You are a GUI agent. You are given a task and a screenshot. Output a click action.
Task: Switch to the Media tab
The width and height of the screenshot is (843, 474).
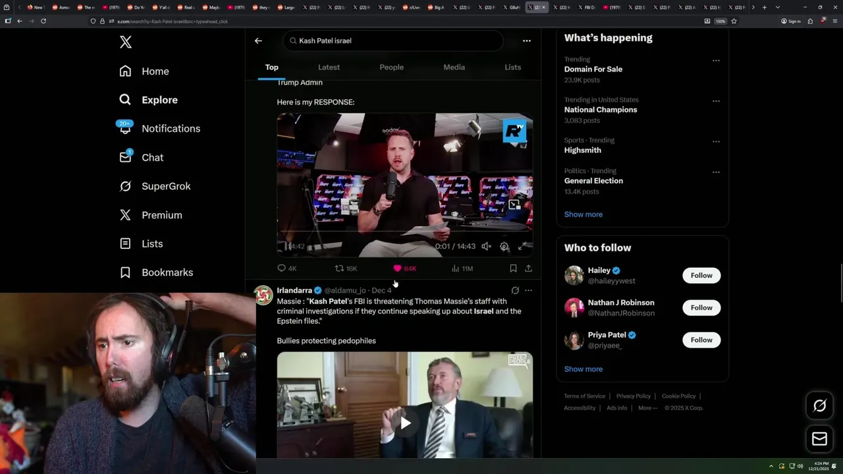pos(454,67)
